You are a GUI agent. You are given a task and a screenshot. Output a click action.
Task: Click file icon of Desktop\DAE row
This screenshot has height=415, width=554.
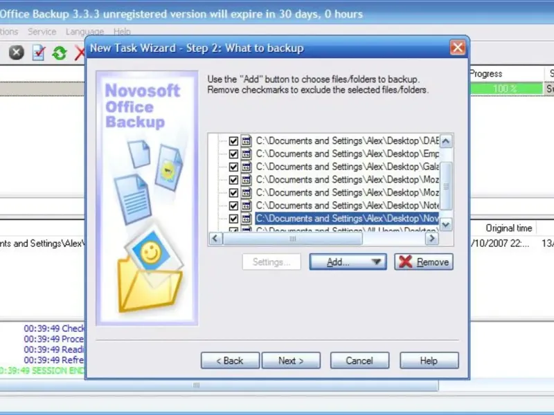(x=247, y=141)
